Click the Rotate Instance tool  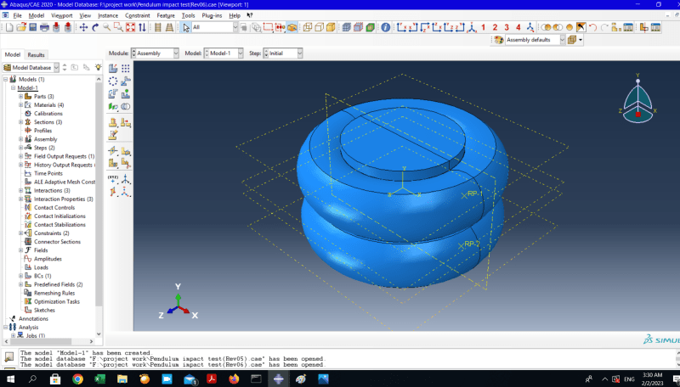click(x=113, y=93)
